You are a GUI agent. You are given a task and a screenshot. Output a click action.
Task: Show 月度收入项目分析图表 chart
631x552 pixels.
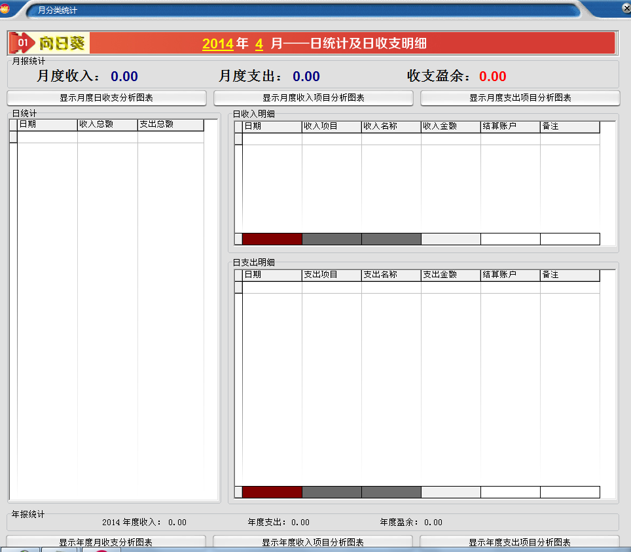[313, 98]
